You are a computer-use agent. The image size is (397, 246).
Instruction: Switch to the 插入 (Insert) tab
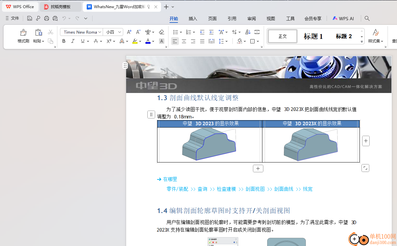(193, 19)
